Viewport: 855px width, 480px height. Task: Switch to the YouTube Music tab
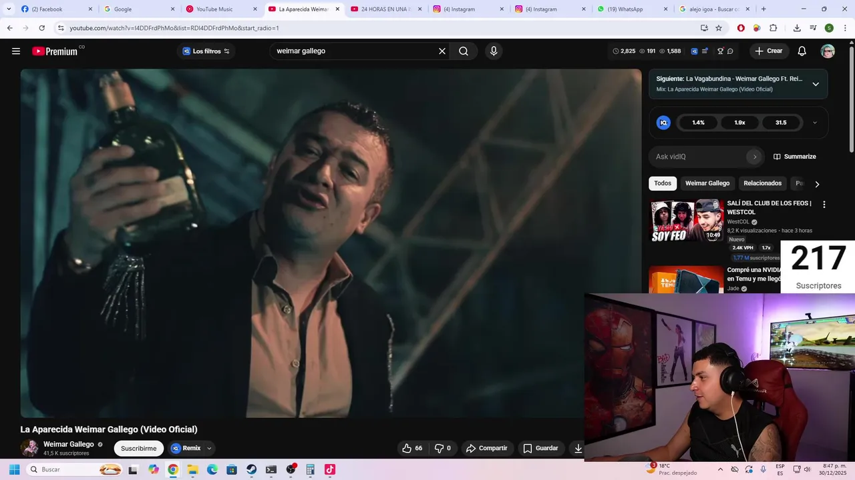pyautogui.click(x=222, y=9)
